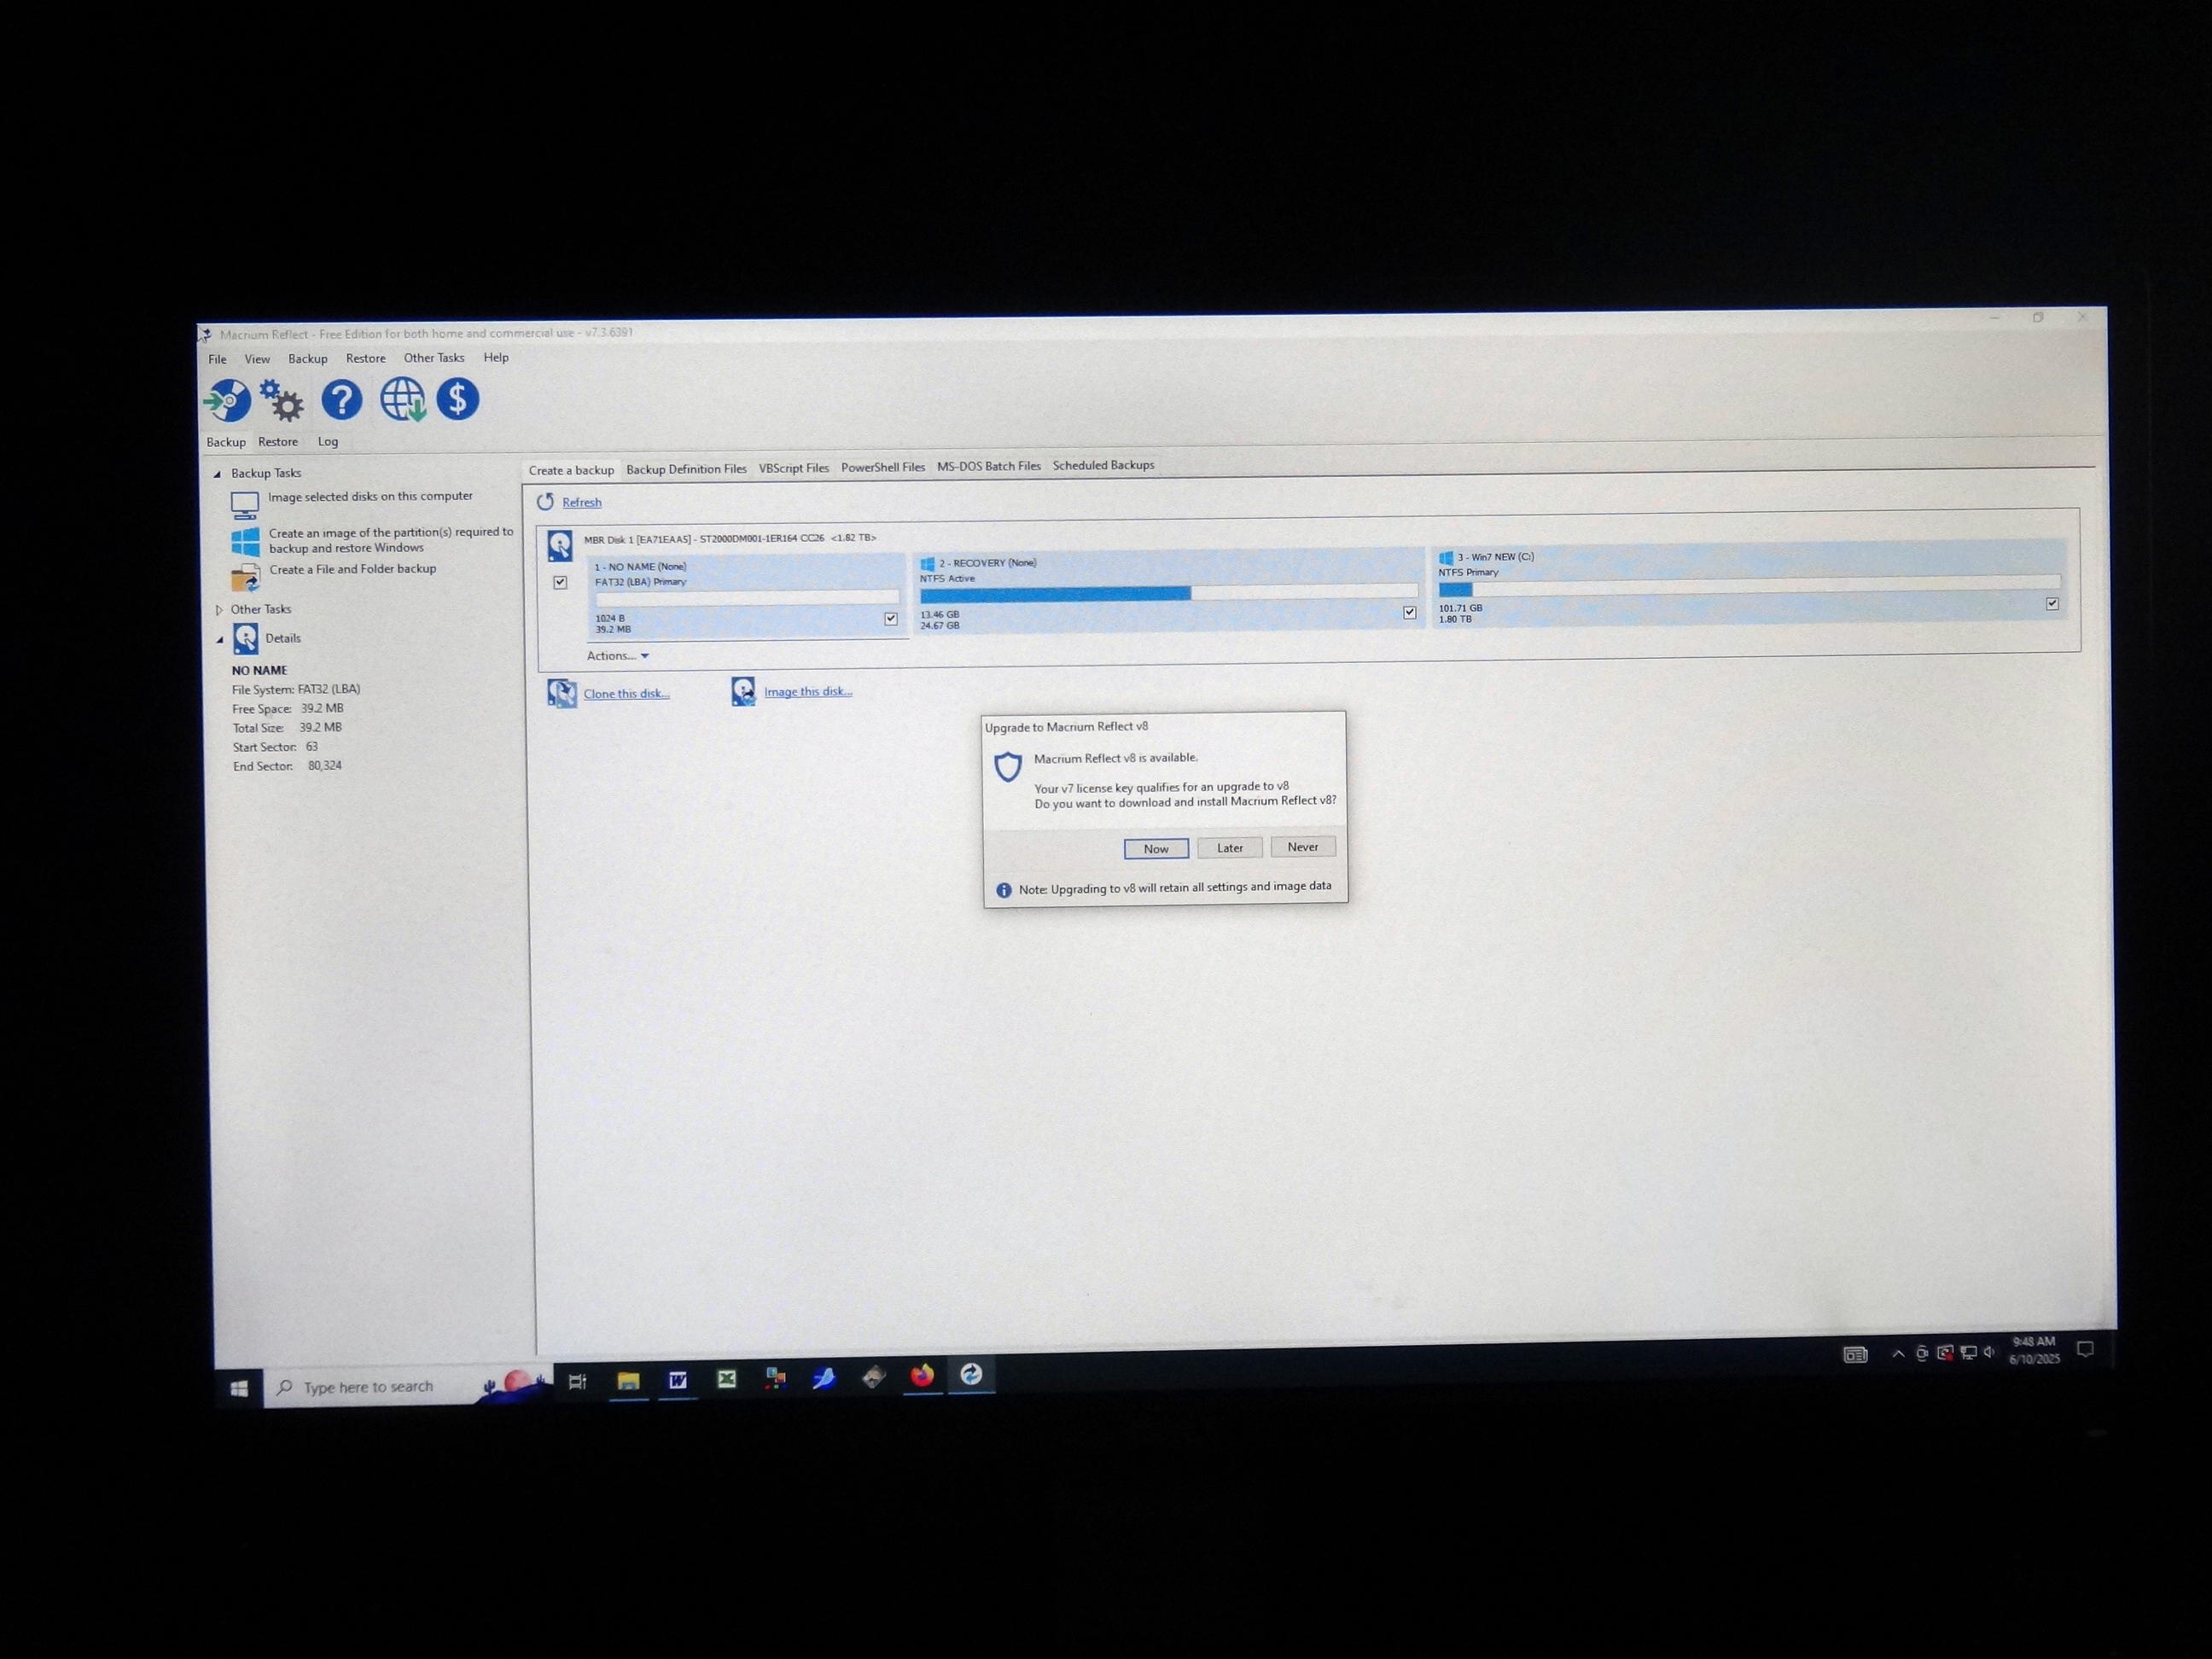Click the Image this disk link
The width and height of the screenshot is (2212, 1659).
(x=808, y=692)
